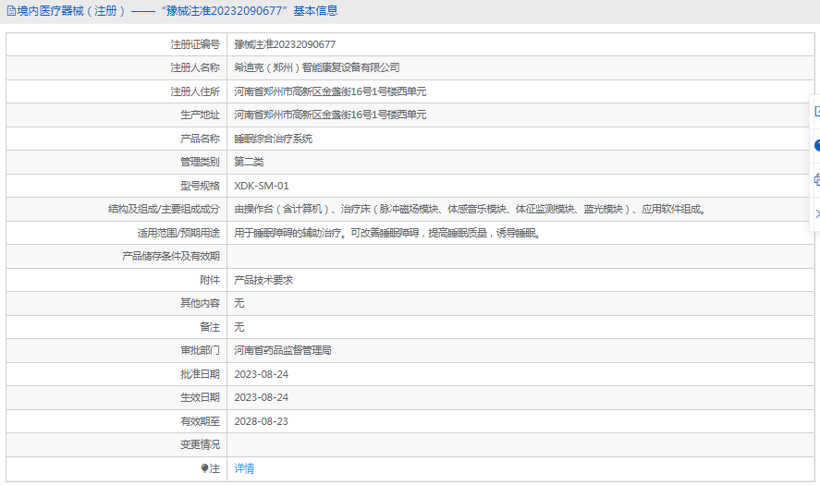Select model value XDK-SM-01
This screenshot has width=820, height=485.
262,186
